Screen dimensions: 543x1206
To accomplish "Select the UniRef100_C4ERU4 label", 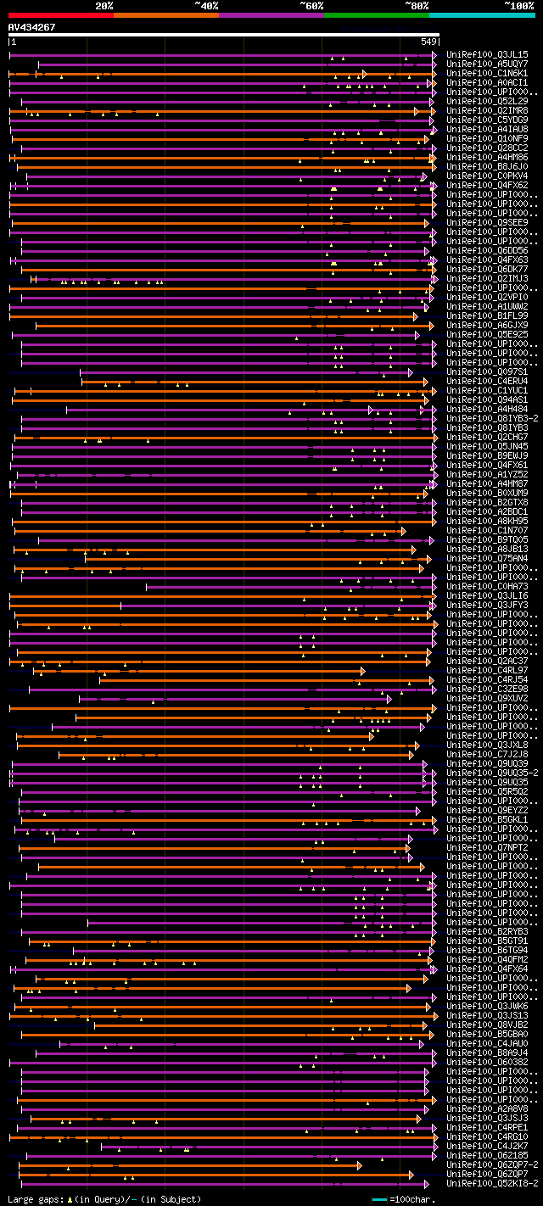I will pos(487,381).
